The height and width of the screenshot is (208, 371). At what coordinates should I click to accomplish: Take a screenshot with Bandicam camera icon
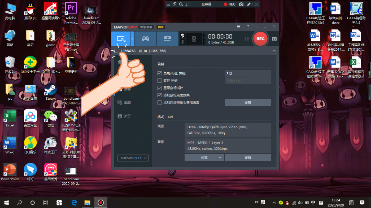274,39
